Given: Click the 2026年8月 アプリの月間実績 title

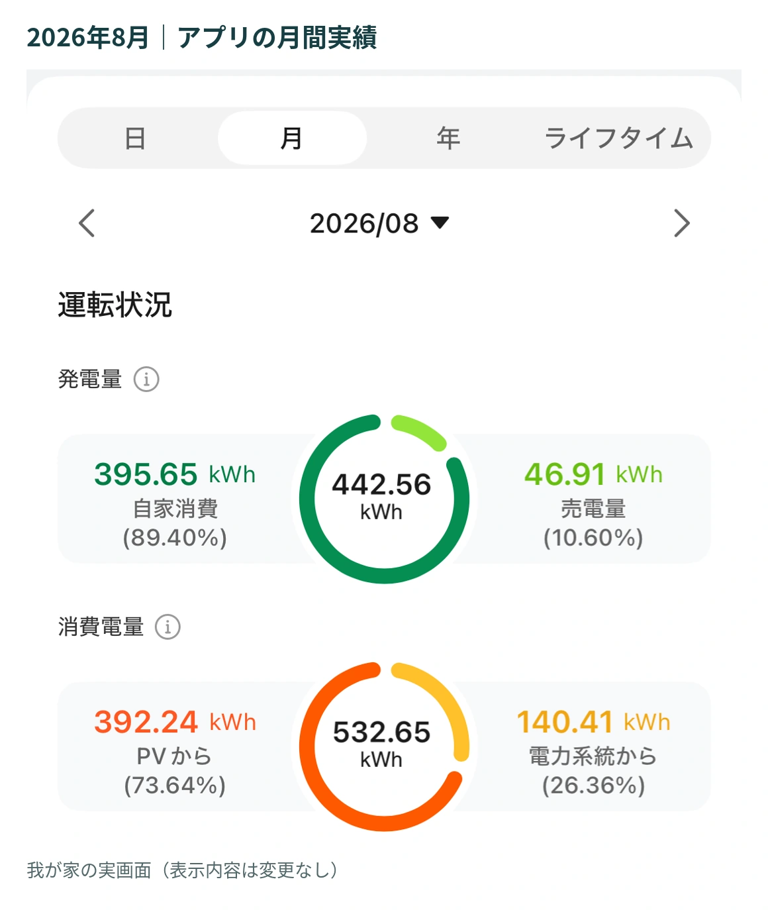Looking at the screenshot, I should click(x=202, y=37).
